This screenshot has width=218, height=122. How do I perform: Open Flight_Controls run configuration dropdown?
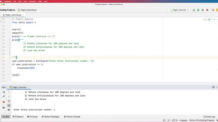pyautogui.click(x=179, y=10)
